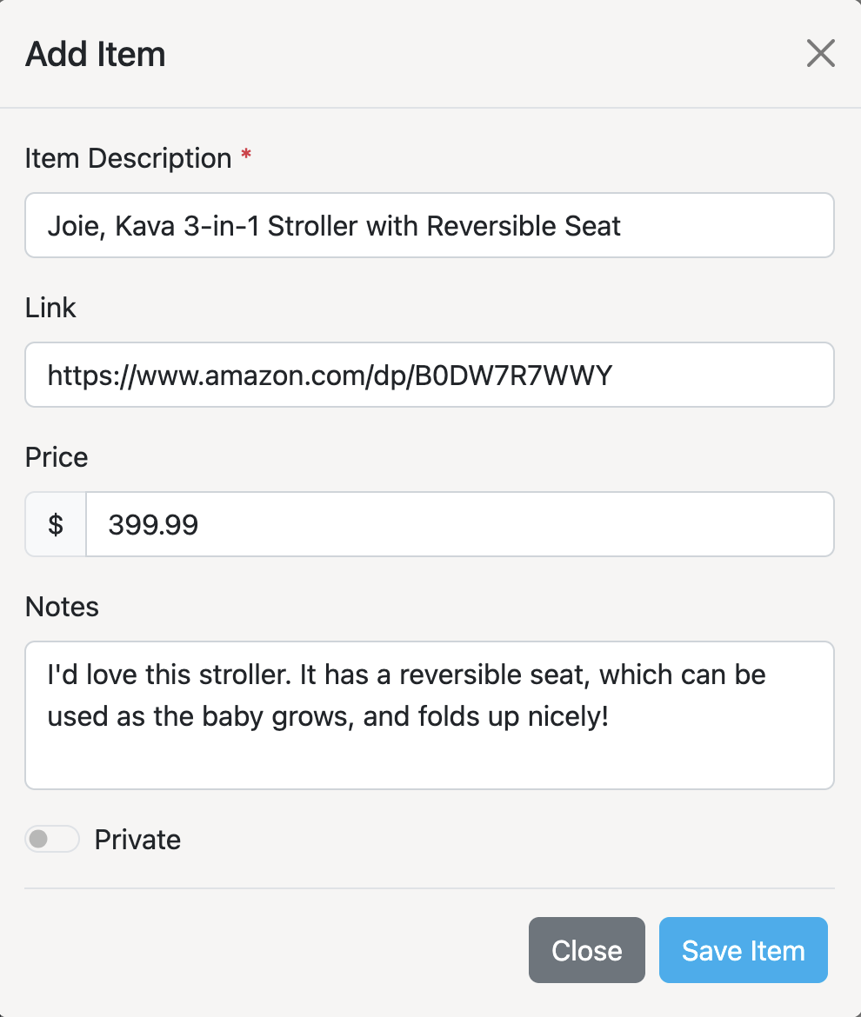Click the Add Item dialog title
The image size is (861, 1017).
click(x=95, y=54)
